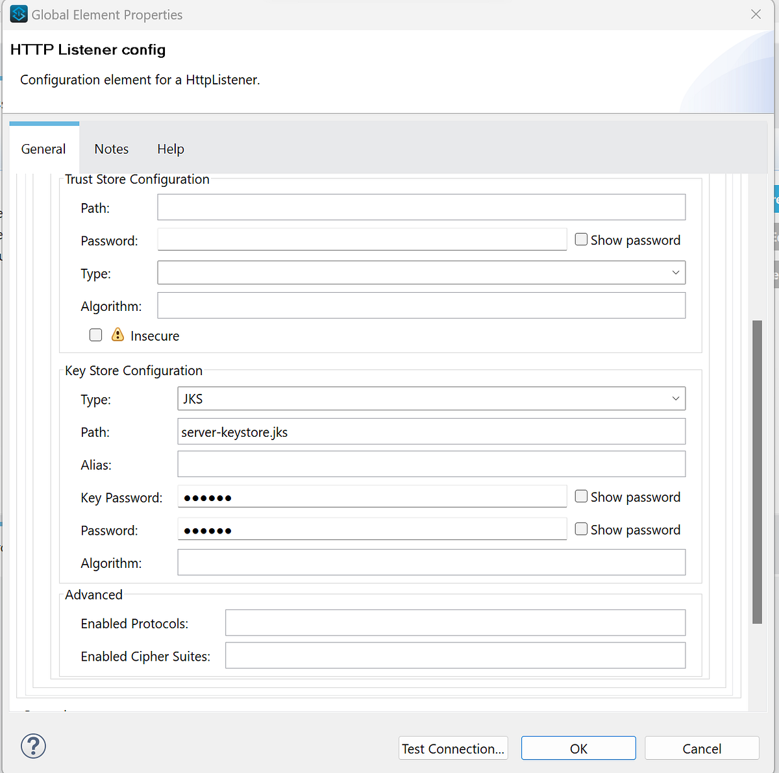The height and width of the screenshot is (773, 779).
Task: Click the key store Alias field
Action: (x=431, y=463)
